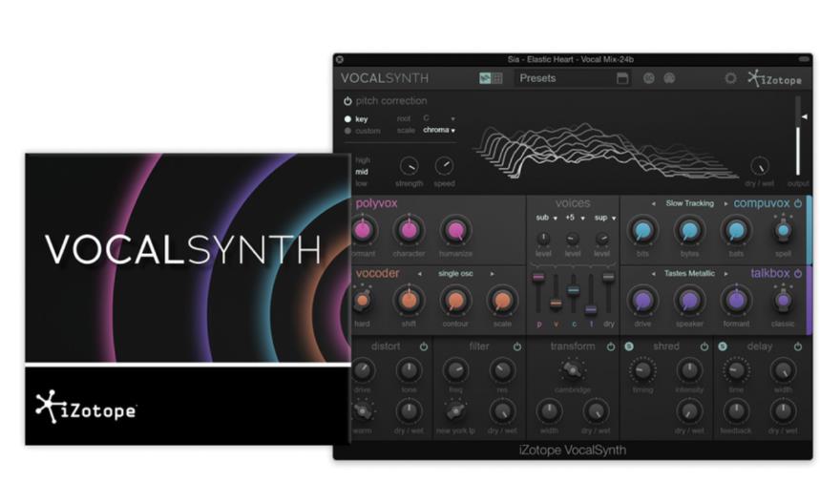The image size is (820, 503).
Task: Click the iZotope logo in the plugin header
Action: pos(774,79)
